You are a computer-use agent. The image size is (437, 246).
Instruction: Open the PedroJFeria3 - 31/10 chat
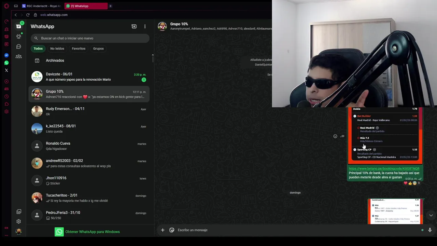(x=89, y=215)
